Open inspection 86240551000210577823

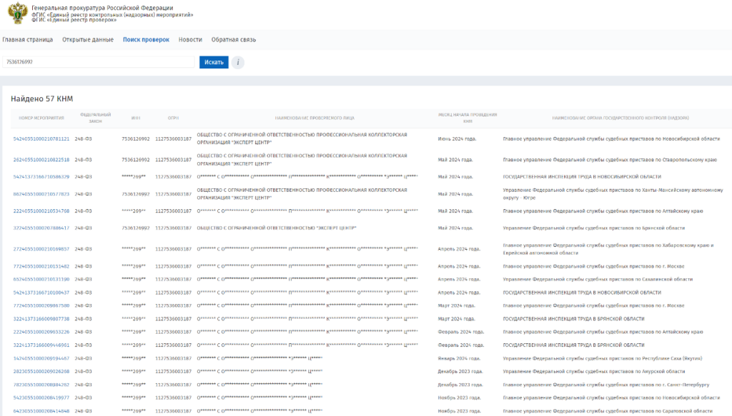point(41,194)
